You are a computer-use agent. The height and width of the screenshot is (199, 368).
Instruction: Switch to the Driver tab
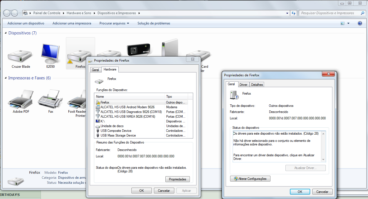pyautogui.click(x=243, y=85)
